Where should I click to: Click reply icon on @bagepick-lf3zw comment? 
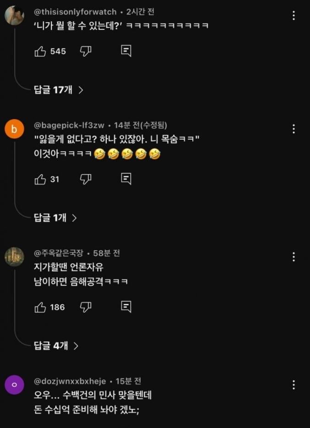click(126, 179)
